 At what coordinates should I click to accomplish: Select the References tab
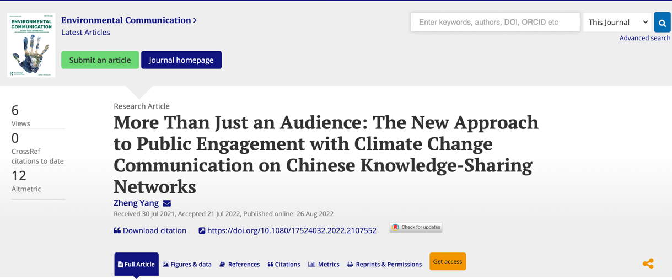[x=239, y=264]
